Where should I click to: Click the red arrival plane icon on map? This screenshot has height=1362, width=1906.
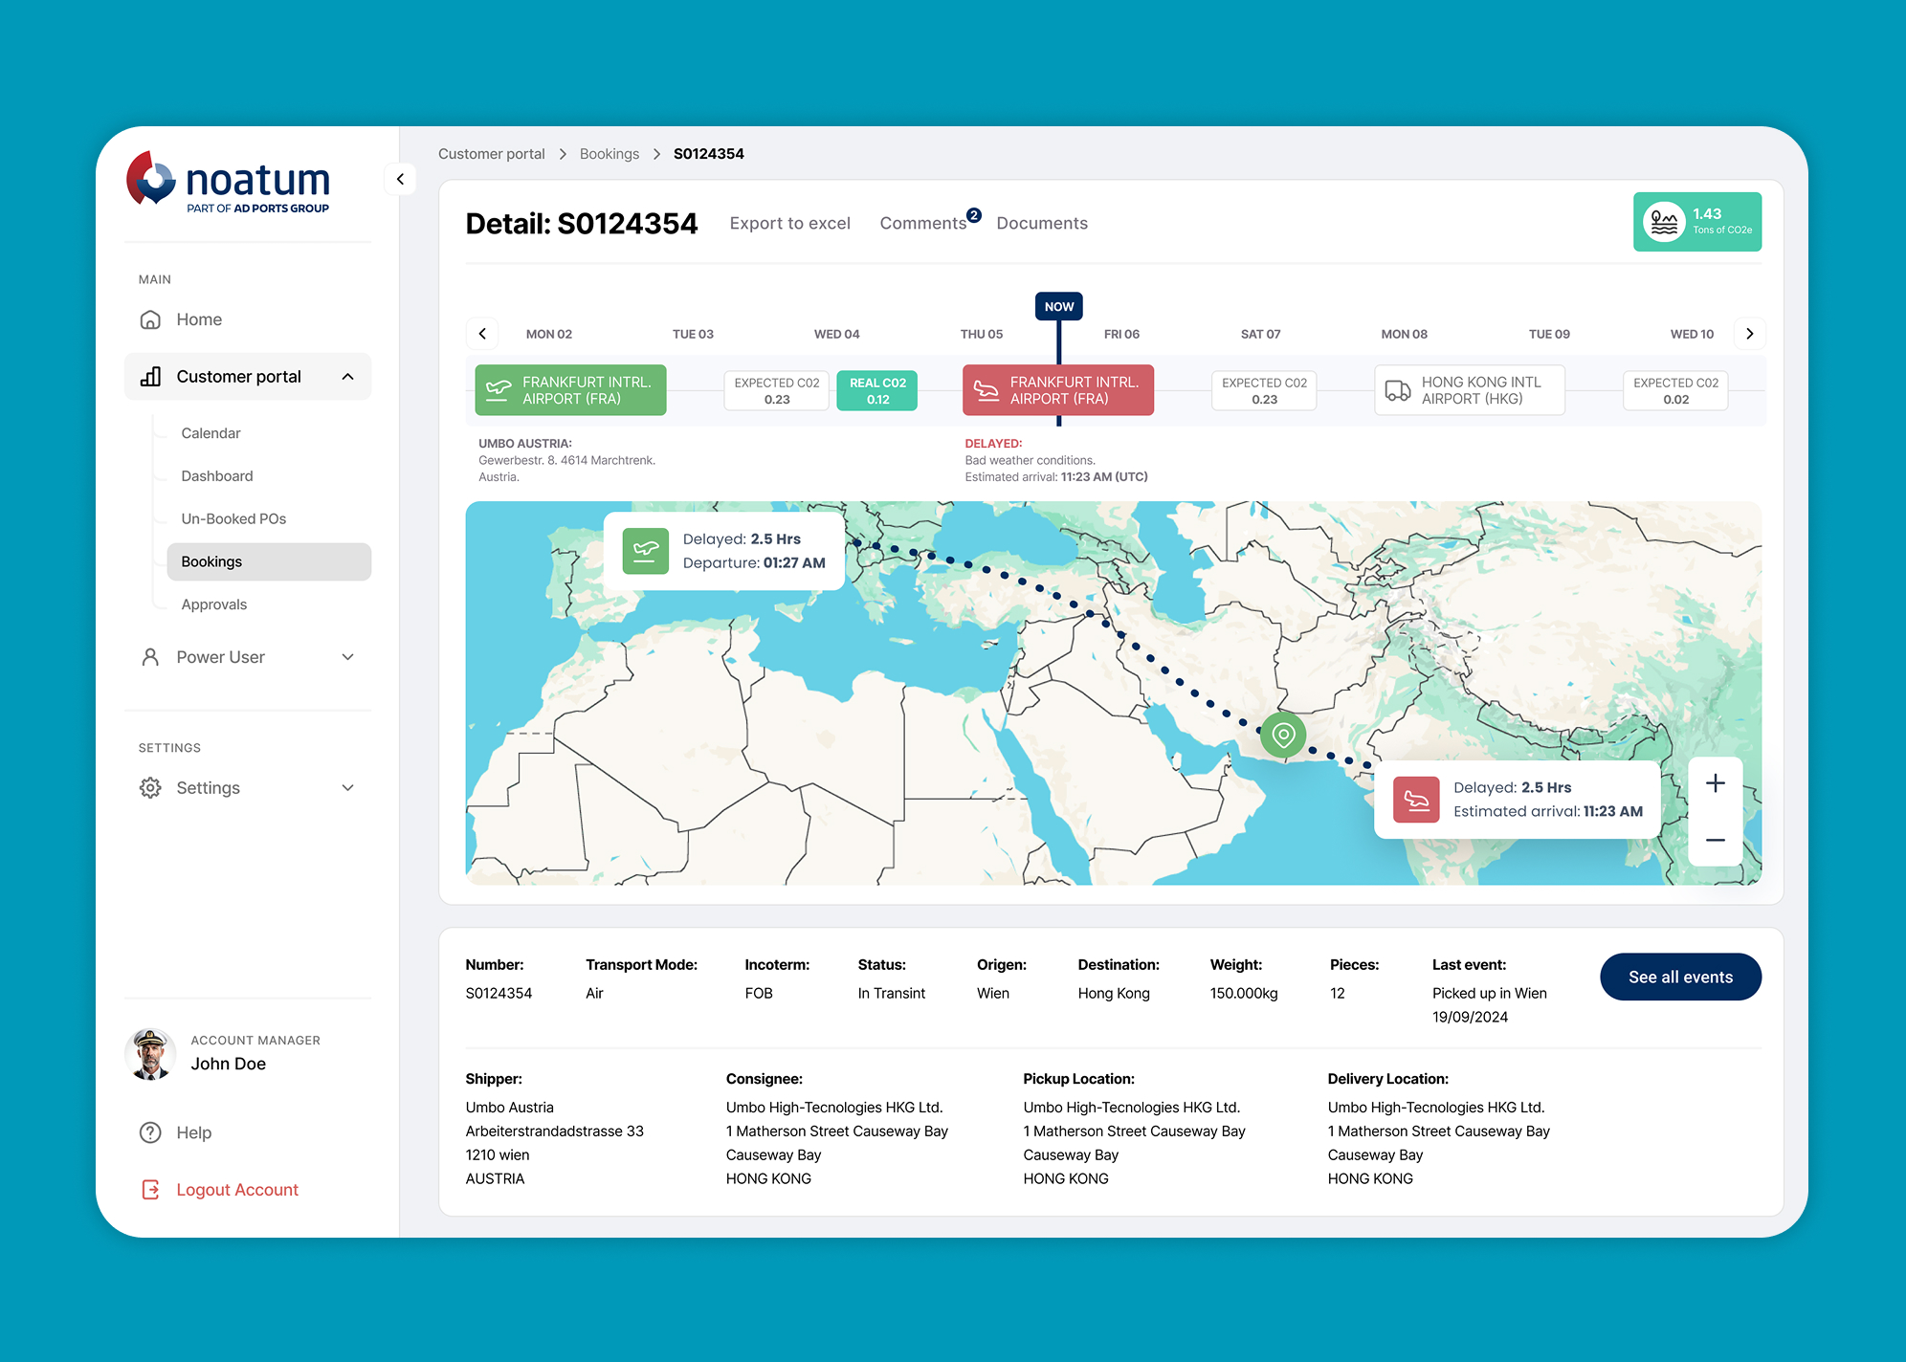1416,800
